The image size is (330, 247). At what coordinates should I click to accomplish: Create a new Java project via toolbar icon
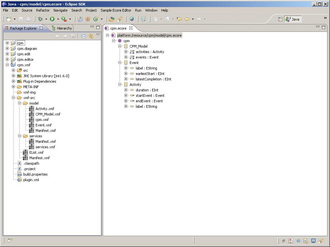(80, 19)
